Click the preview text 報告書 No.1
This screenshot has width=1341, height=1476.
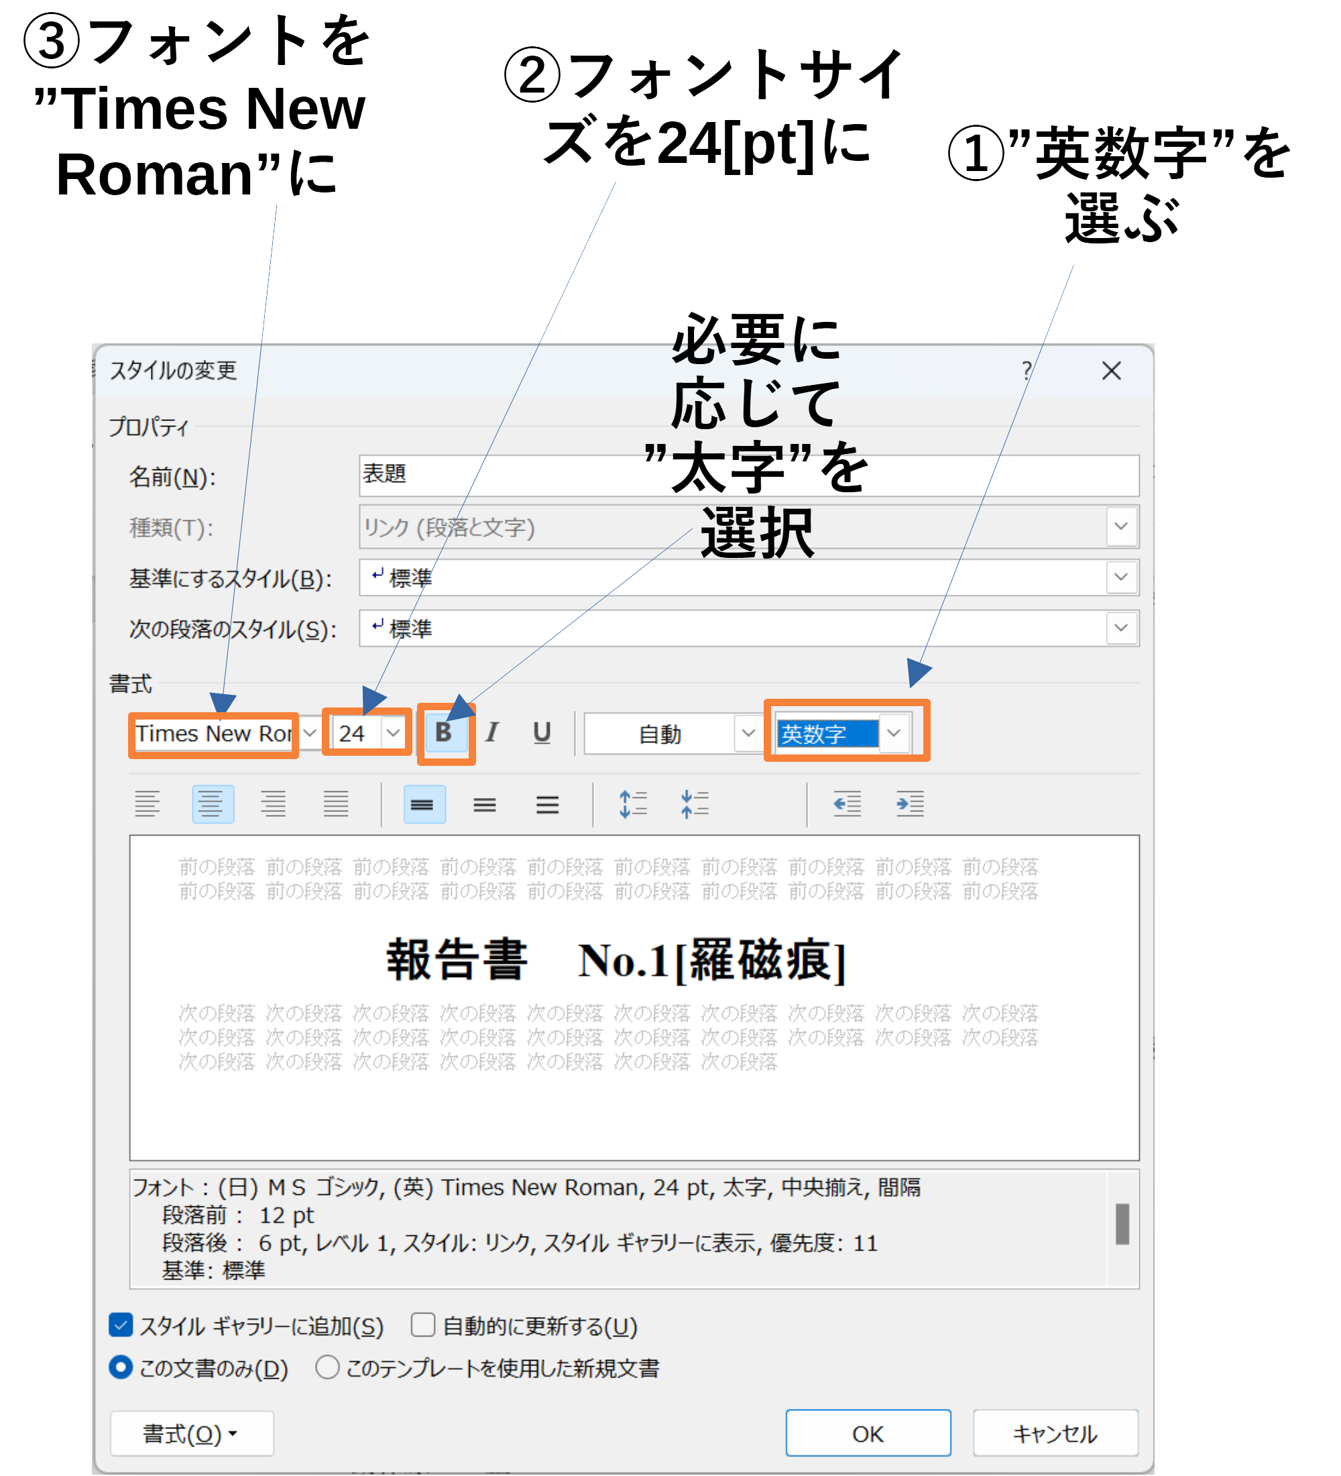coord(616,960)
